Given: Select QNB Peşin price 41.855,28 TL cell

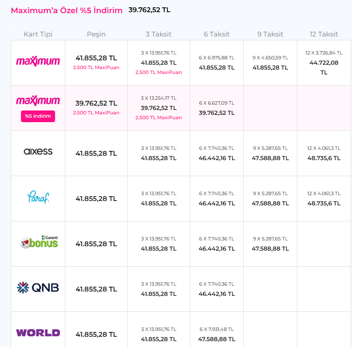Looking at the screenshot, I should pos(96,289).
